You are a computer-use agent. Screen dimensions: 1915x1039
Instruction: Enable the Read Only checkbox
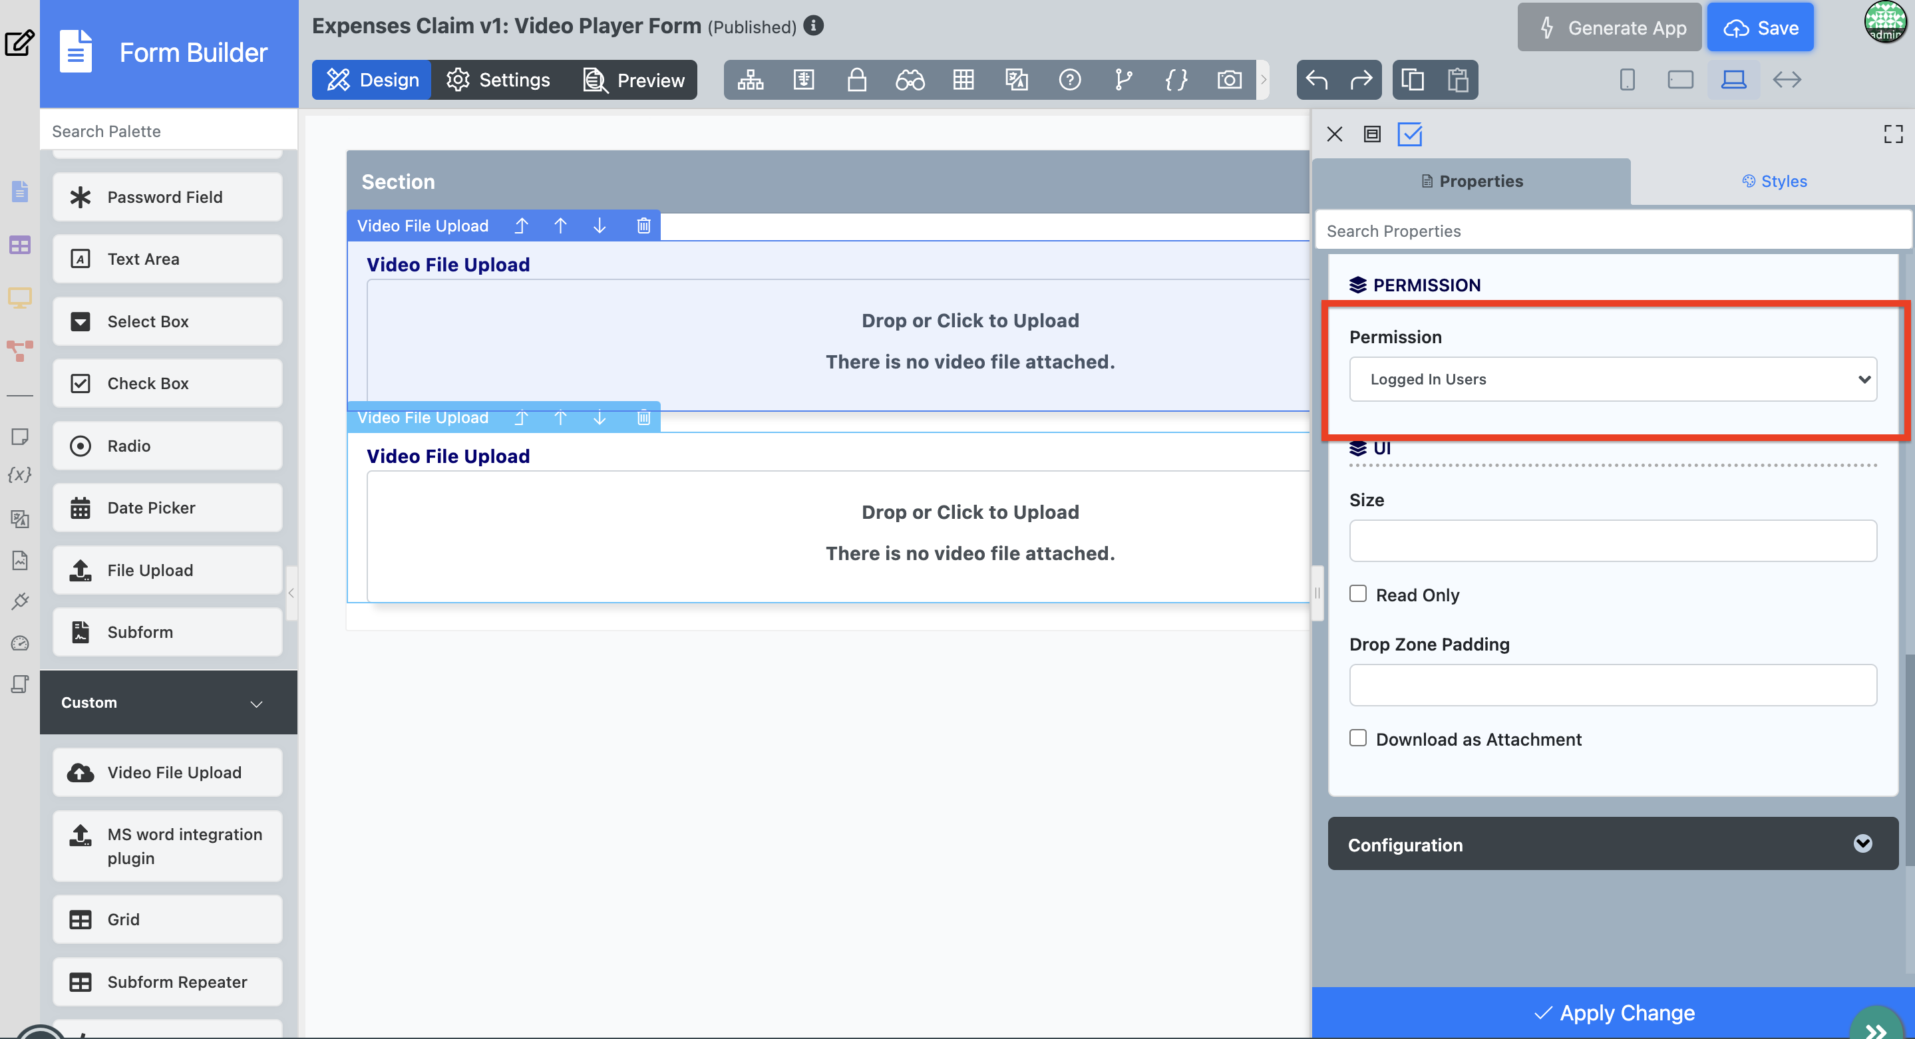[x=1357, y=594]
